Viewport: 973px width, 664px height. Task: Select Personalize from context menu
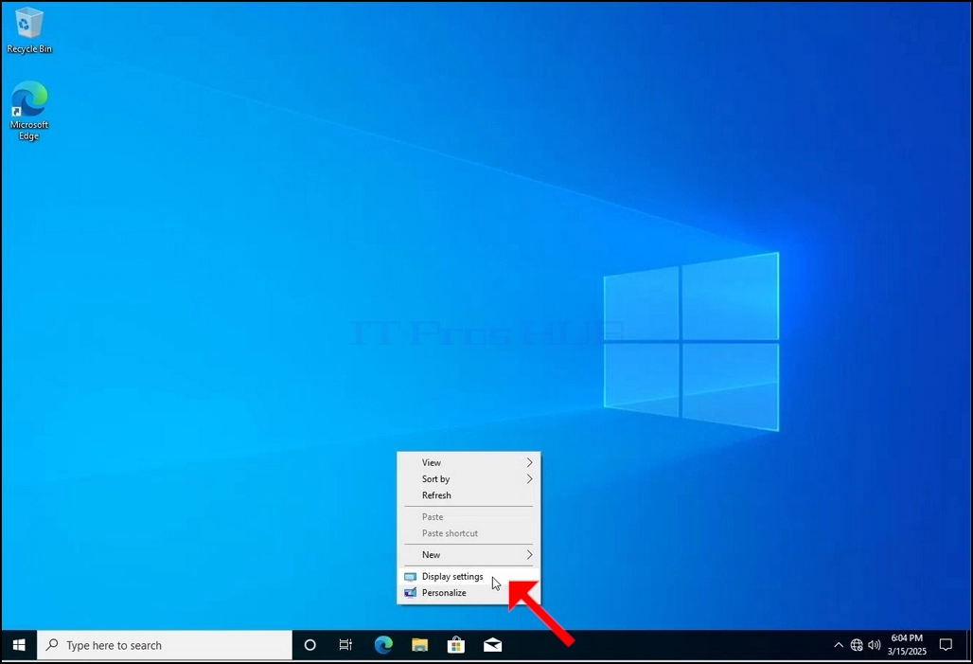(x=469, y=593)
